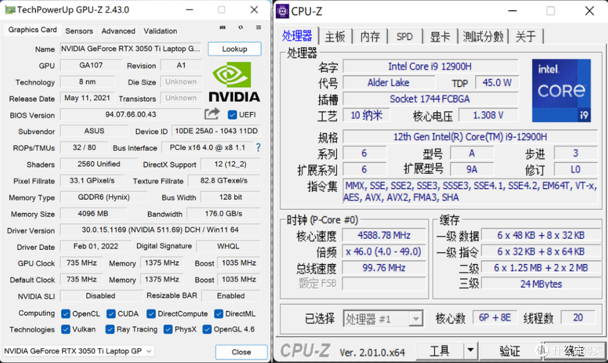Click the 2560 Unified shaders value
Image resolution: width=608 pixels, height=363 pixels.
pos(99,164)
